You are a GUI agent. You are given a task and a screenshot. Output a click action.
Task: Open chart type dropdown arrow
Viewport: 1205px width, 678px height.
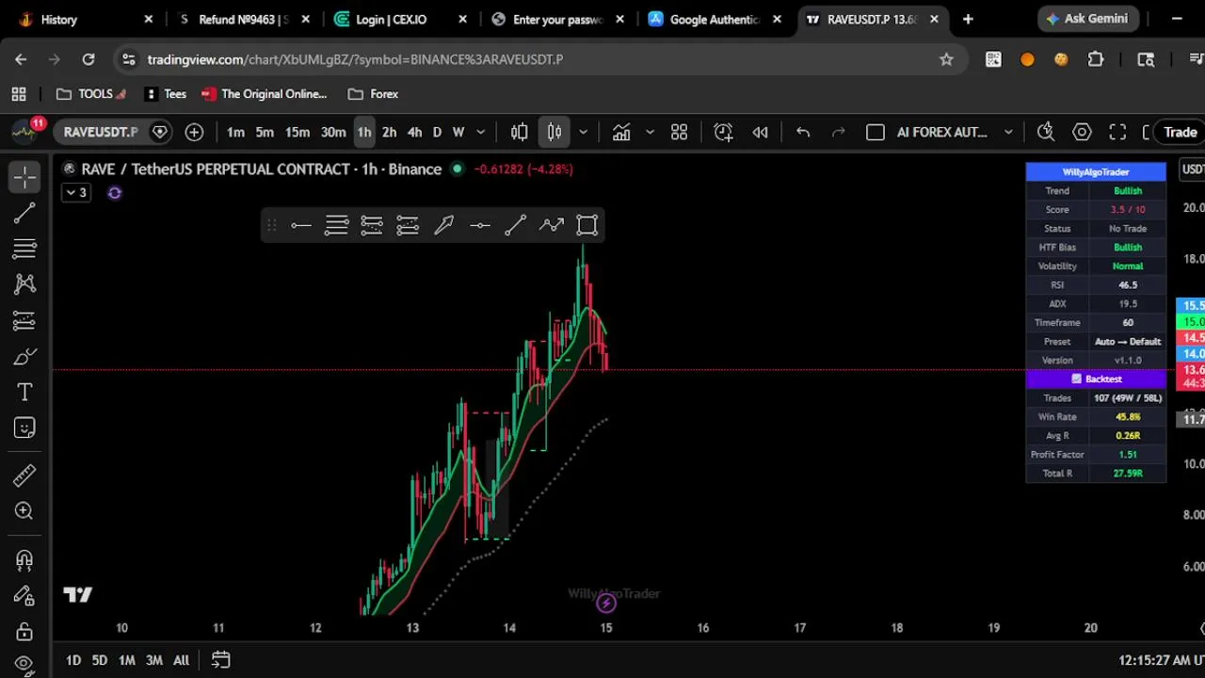pyautogui.click(x=584, y=133)
